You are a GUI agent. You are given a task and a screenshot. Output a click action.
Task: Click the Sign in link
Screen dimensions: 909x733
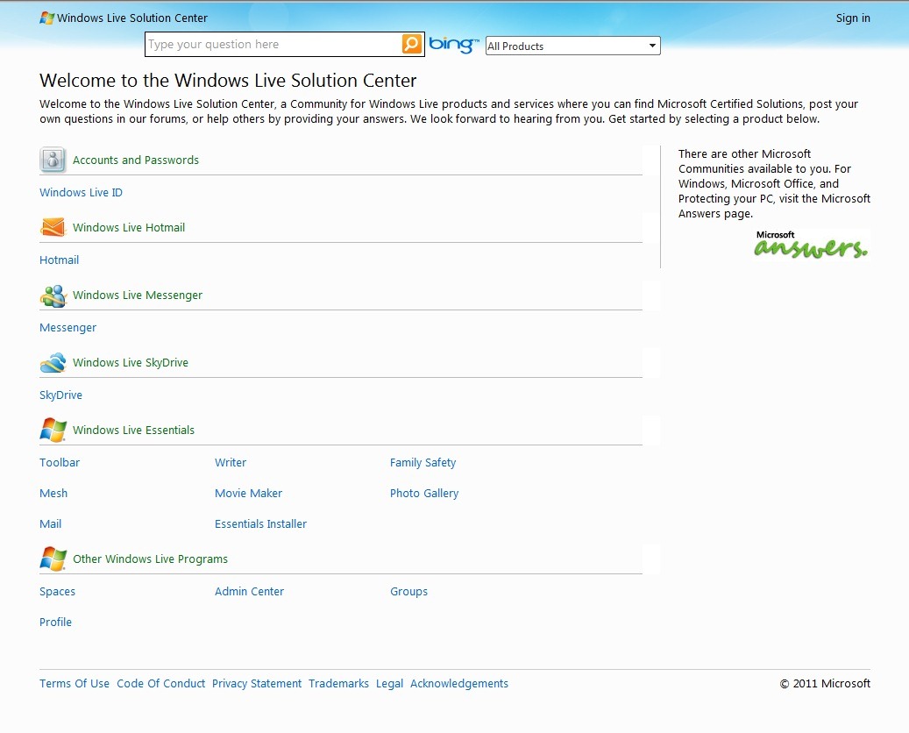853,18
